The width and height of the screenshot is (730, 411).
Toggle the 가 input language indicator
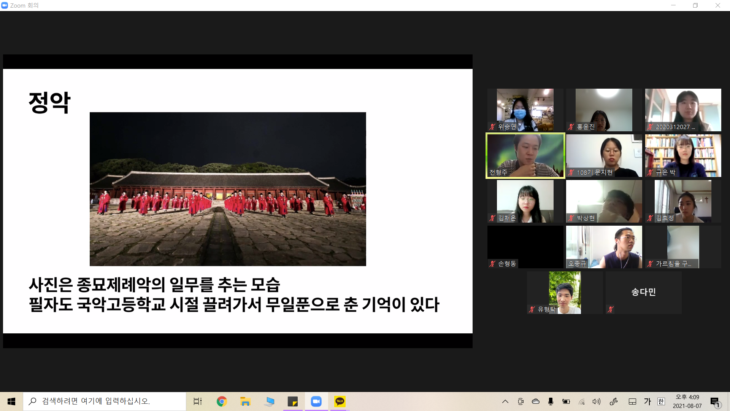[x=647, y=401]
